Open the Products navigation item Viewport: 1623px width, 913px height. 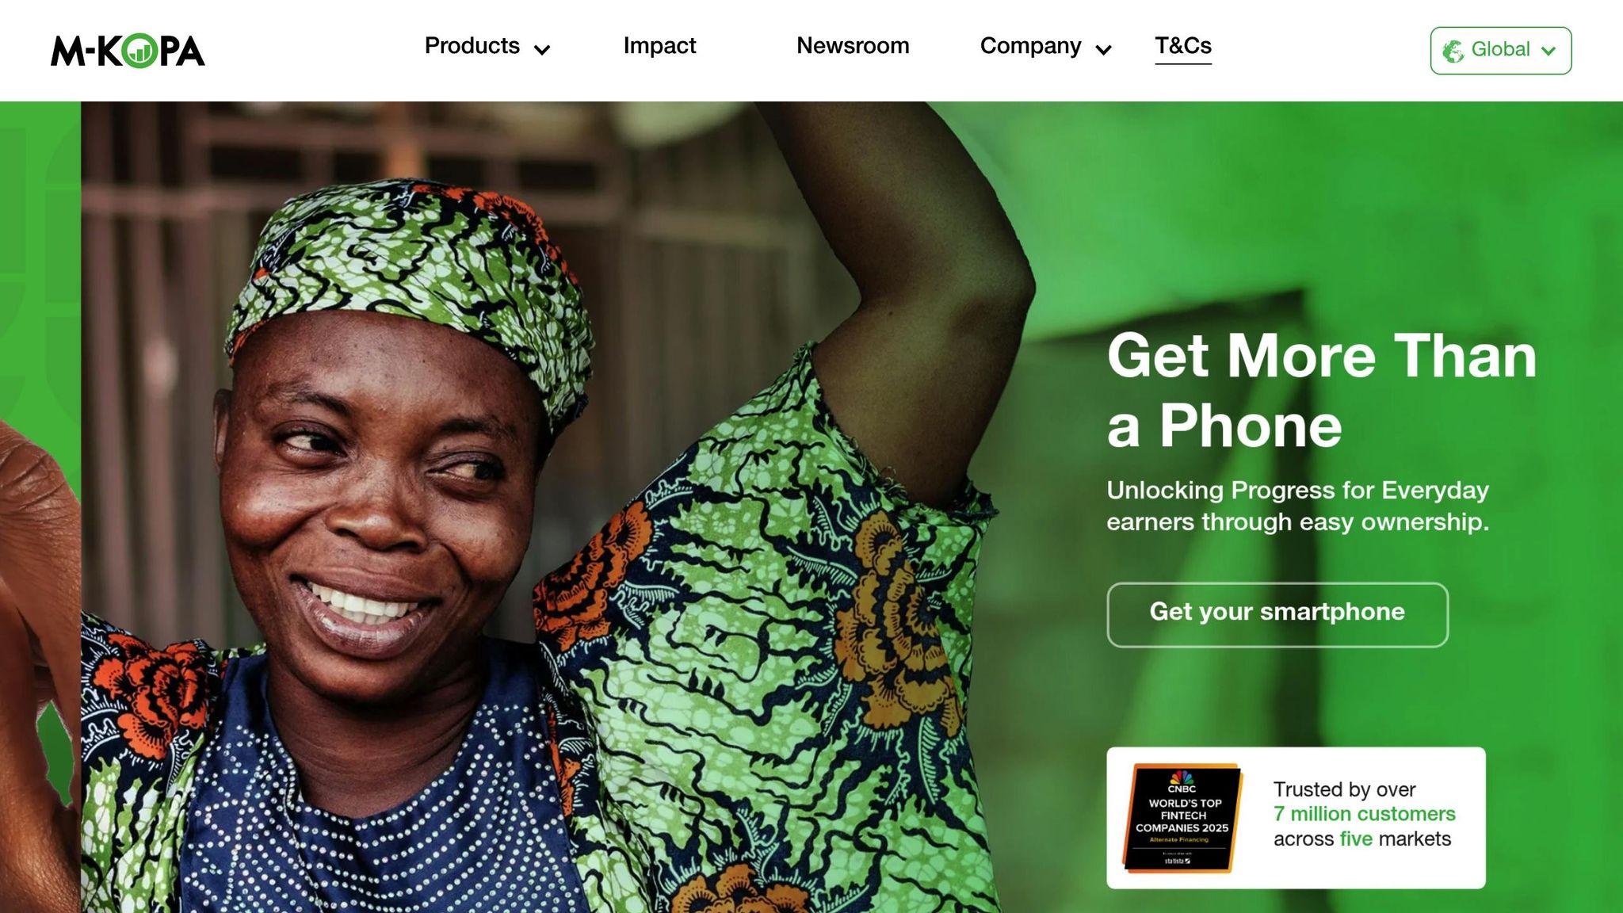click(472, 46)
